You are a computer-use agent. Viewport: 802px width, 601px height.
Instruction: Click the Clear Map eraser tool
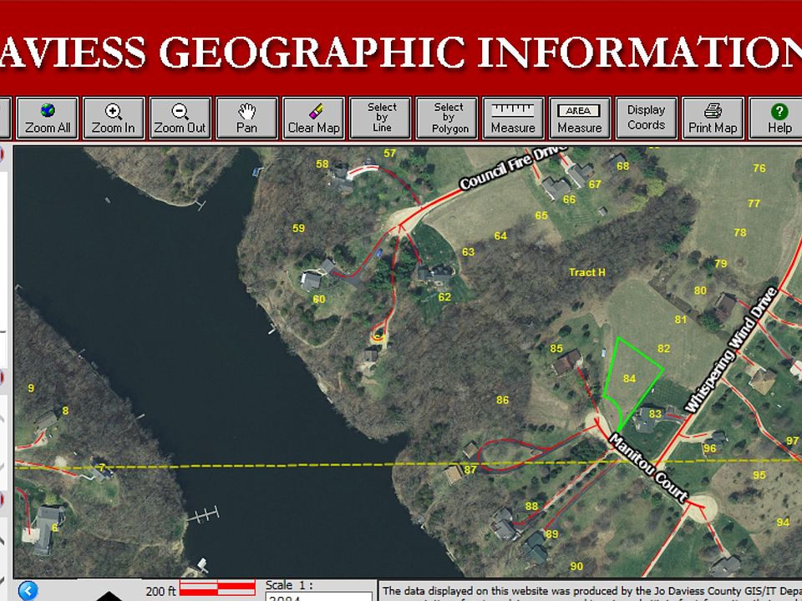[313, 118]
